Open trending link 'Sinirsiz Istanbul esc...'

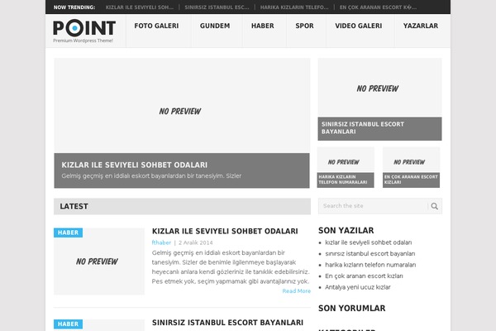[x=217, y=7]
